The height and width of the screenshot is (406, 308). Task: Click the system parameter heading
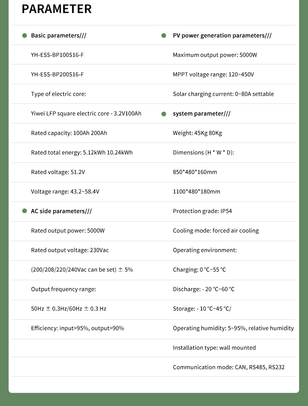pos(202,114)
